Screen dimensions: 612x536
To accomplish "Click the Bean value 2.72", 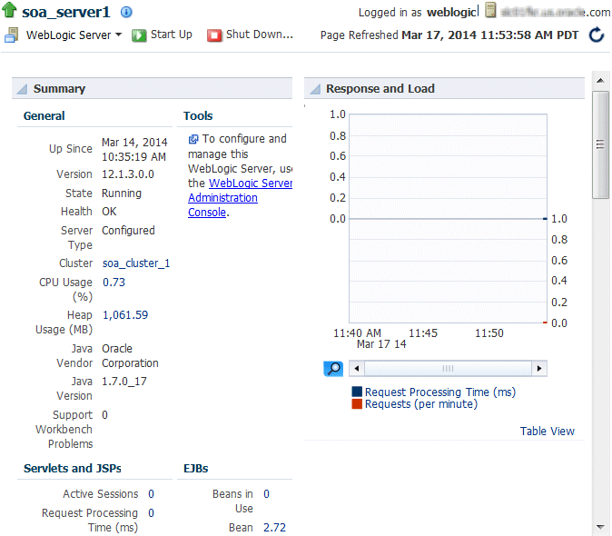I will point(274,528).
